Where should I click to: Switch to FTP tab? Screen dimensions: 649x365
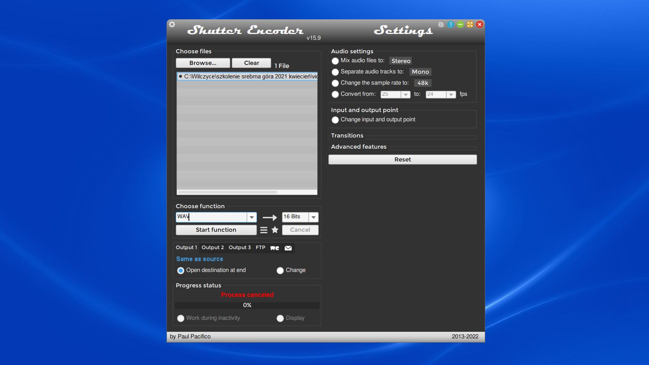pos(260,248)
